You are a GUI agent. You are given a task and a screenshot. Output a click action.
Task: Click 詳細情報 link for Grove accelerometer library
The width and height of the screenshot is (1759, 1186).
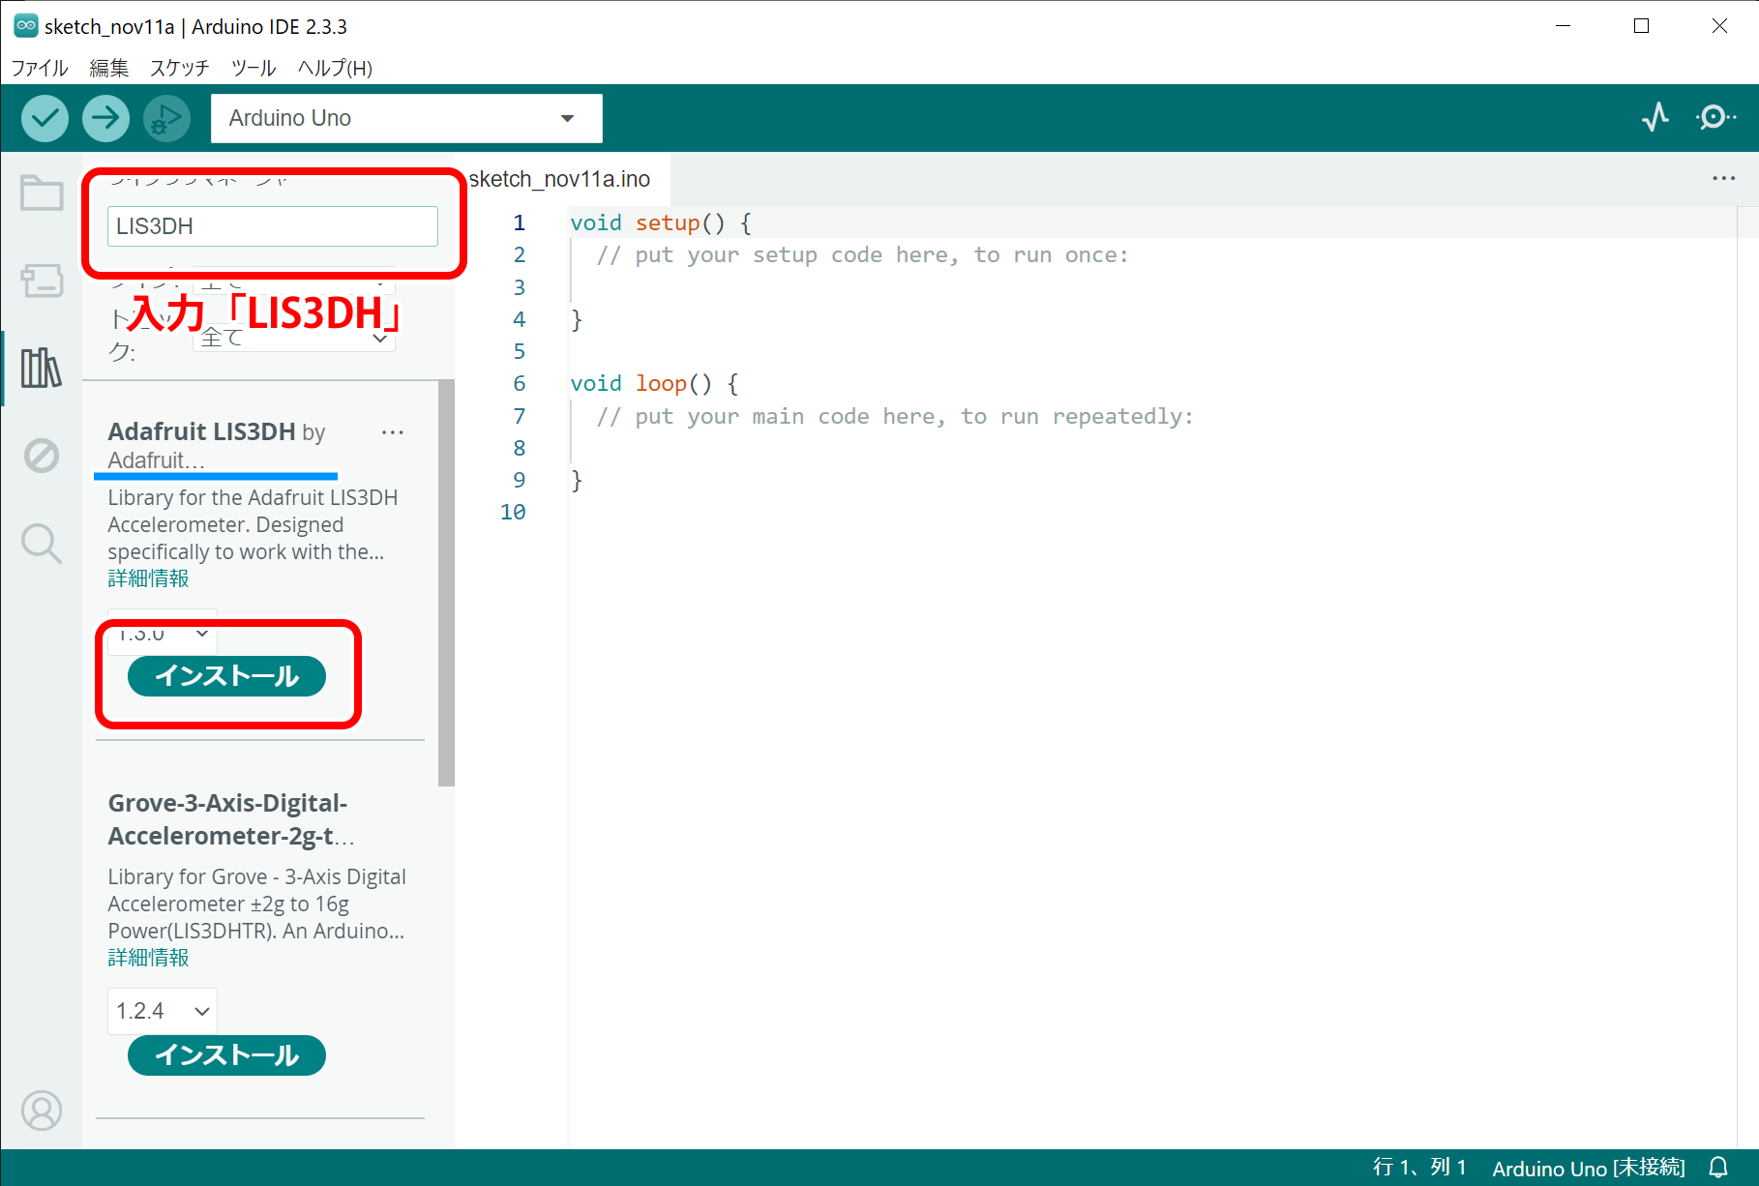tap(148, 958)
